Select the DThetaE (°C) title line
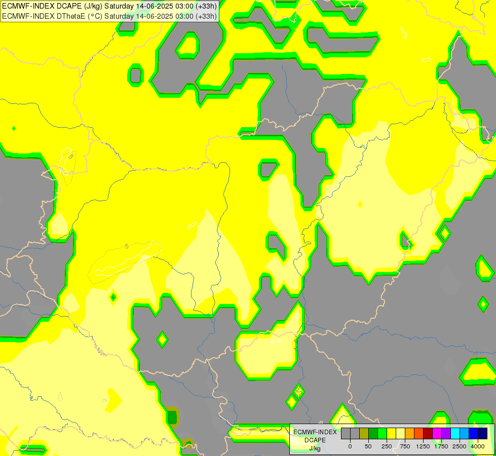 point(109,16)
